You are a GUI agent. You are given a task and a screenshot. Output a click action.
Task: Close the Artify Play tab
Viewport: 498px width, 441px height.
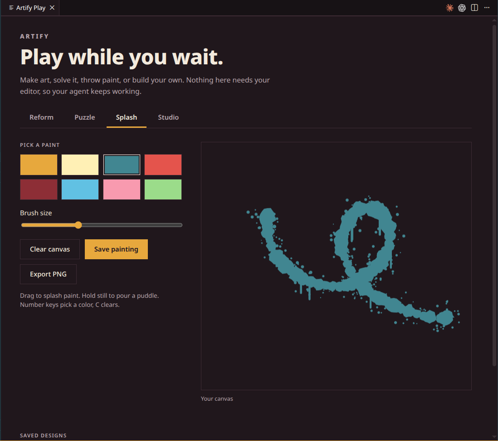pyautogui.click(x=52, y=8)
